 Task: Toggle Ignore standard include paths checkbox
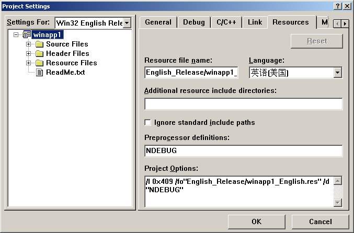pyautogui.click(x=147, y=122)
